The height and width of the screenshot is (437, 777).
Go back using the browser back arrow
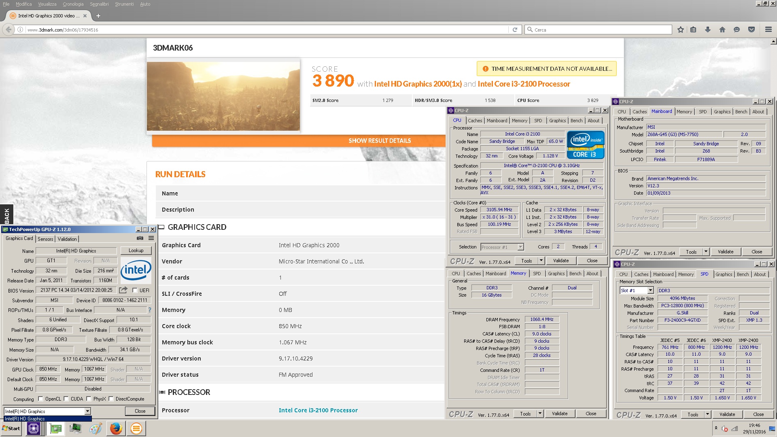(x=8, y=30)
